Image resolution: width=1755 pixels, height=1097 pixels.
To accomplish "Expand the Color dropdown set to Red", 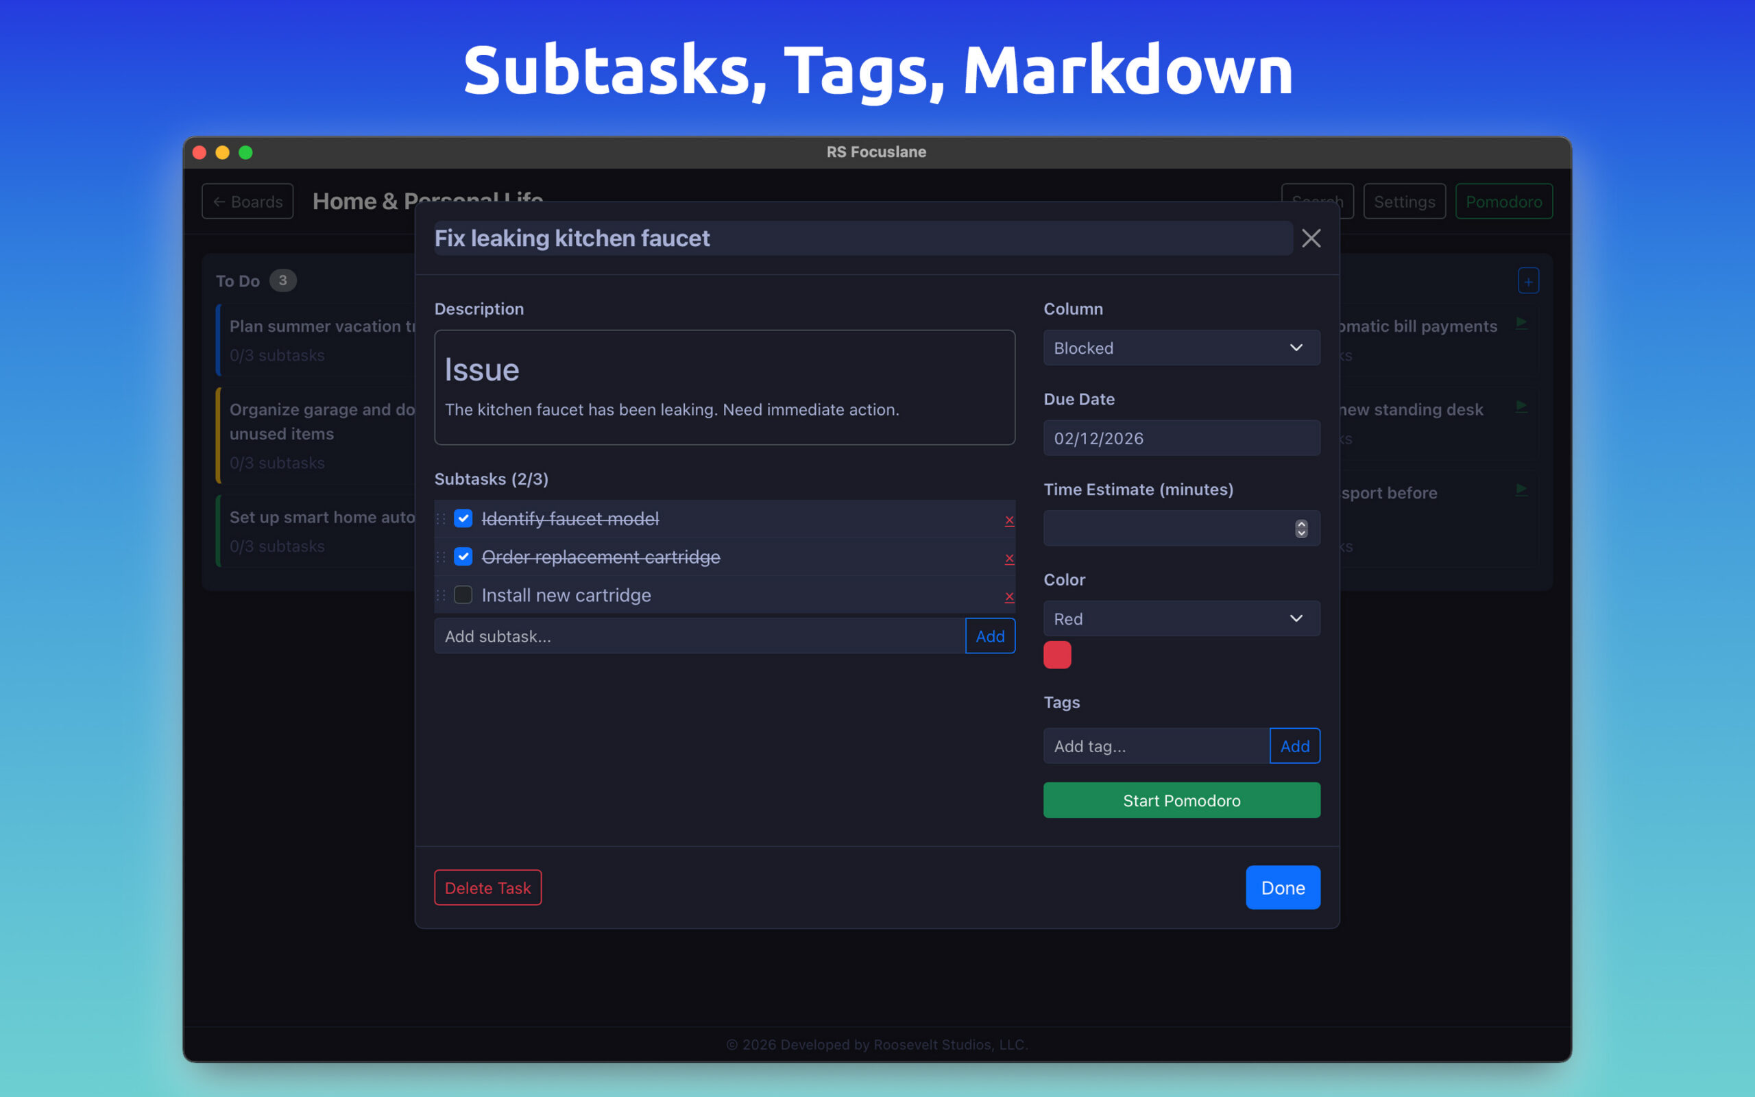I will click(1181, 618).
